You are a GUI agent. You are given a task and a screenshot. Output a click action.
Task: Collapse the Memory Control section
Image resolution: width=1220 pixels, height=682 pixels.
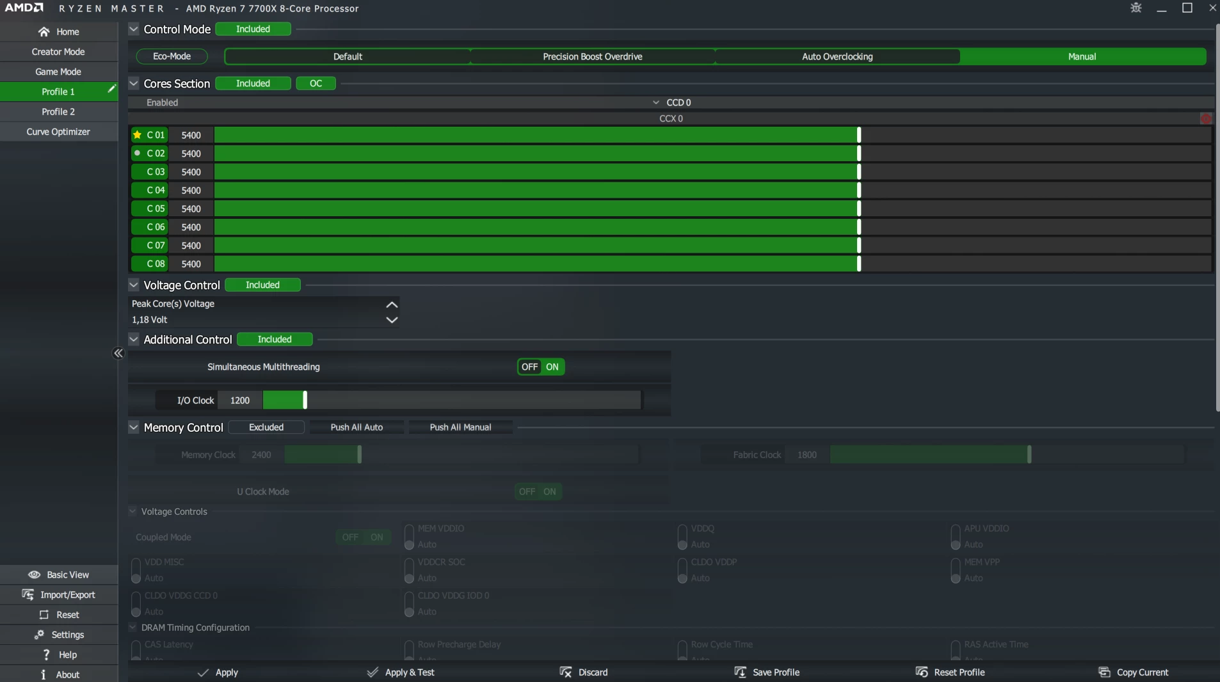pos(134,427)
